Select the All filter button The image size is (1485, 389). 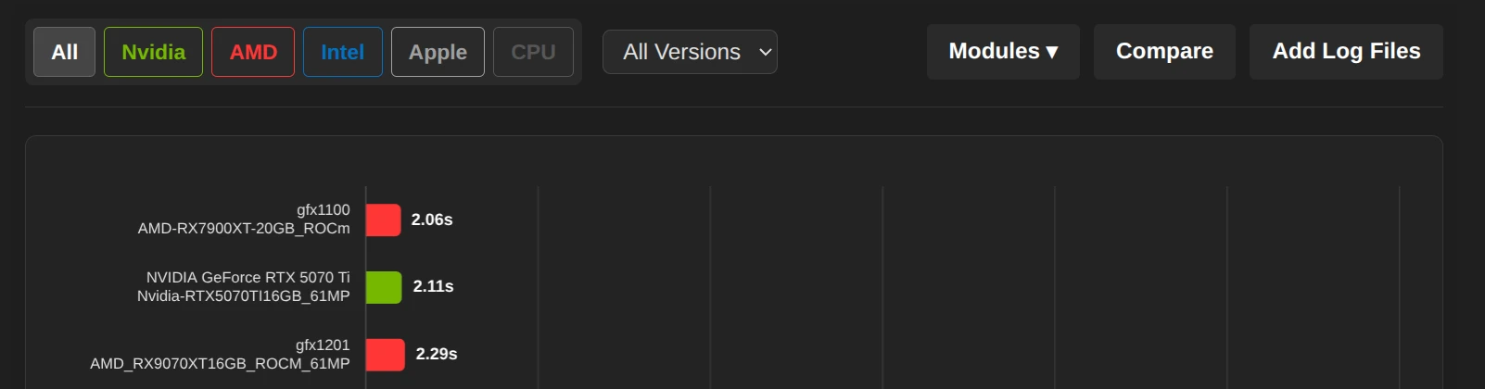[64, 52]
